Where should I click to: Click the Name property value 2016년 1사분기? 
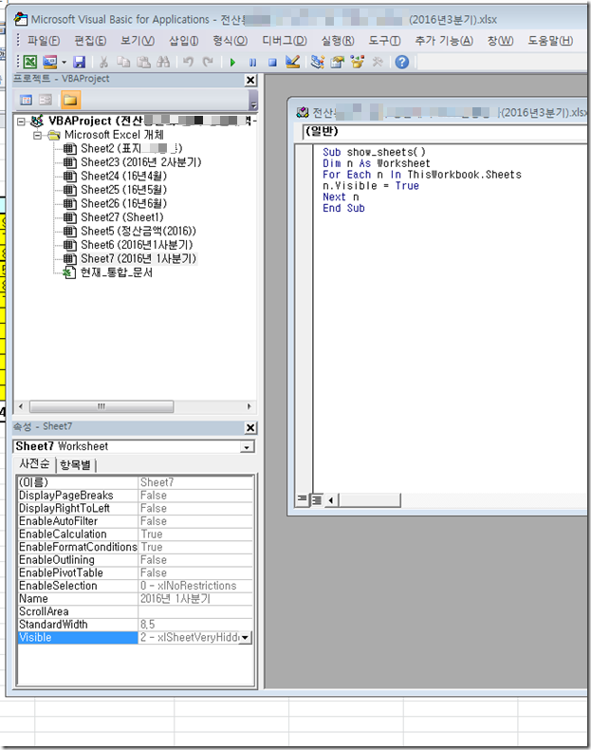tap(194, 599)
